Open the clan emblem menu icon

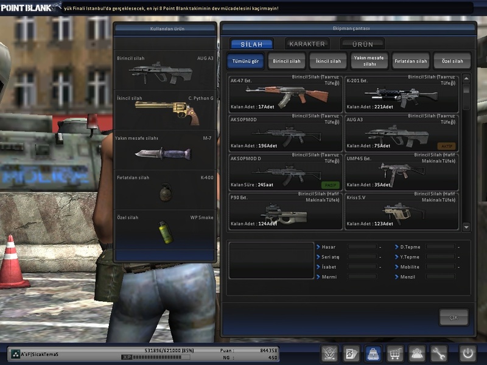329,353
